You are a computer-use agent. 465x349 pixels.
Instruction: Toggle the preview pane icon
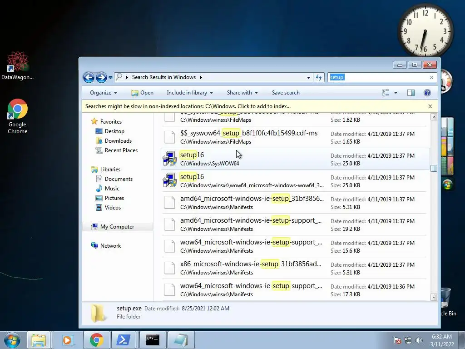(x=411, y=93)
